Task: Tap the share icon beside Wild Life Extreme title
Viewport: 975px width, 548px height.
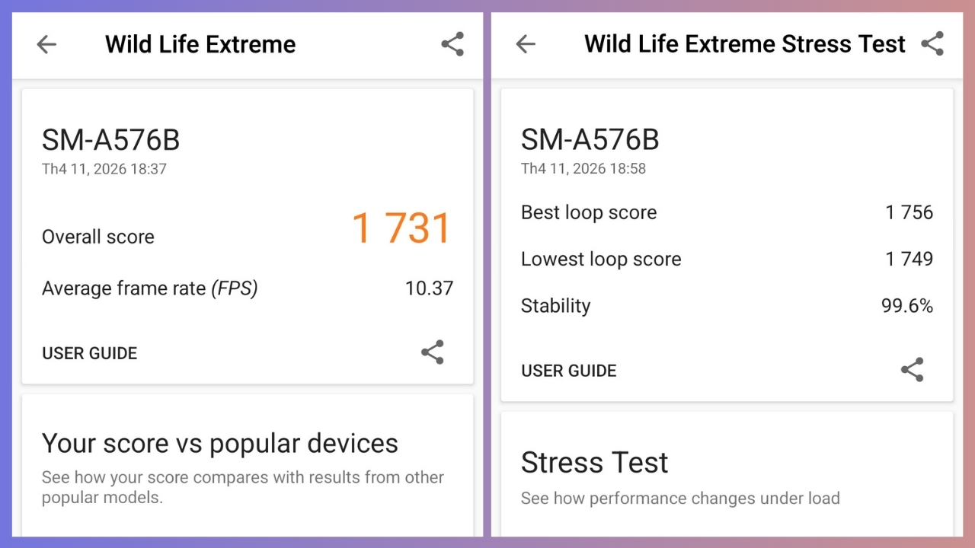Action: pos(452,44)
